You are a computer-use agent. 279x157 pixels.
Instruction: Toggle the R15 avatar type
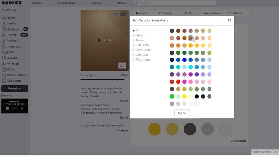click(x=123, y=14)
